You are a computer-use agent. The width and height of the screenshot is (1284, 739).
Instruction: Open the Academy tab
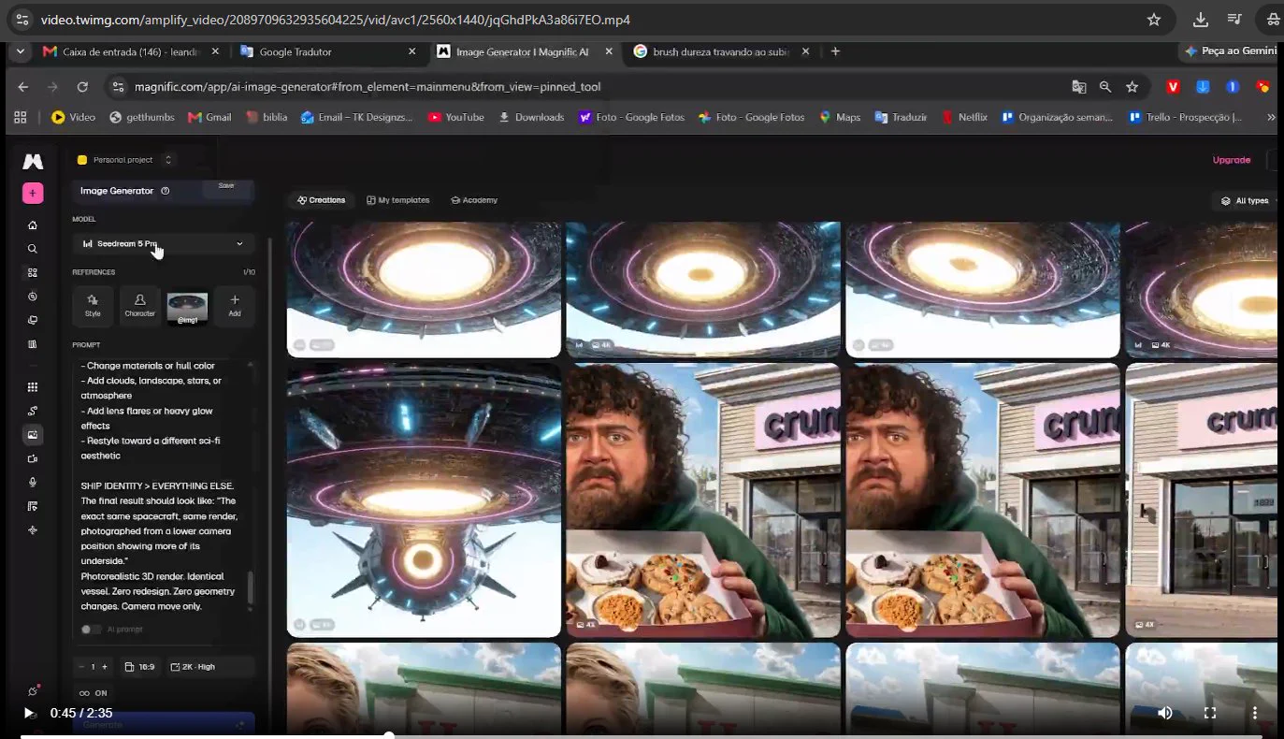pos(474,200)
